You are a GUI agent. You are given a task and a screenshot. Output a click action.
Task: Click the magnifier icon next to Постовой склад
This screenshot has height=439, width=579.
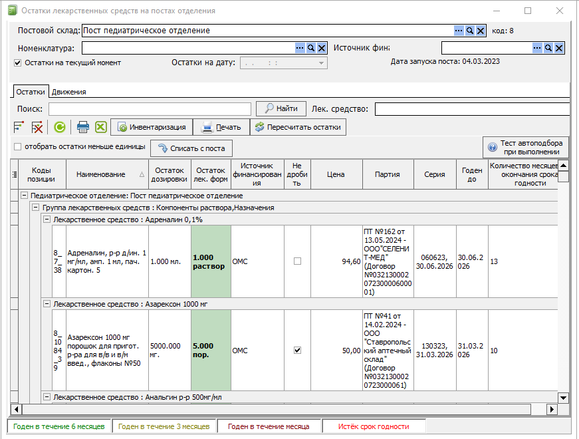click(x=470, y=31)
